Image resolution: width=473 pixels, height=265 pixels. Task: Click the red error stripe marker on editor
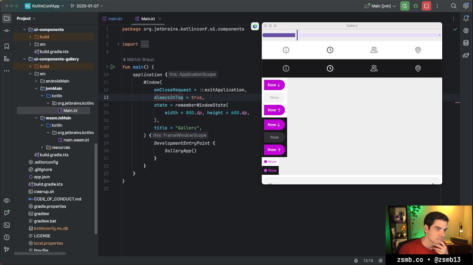point(457,103)
